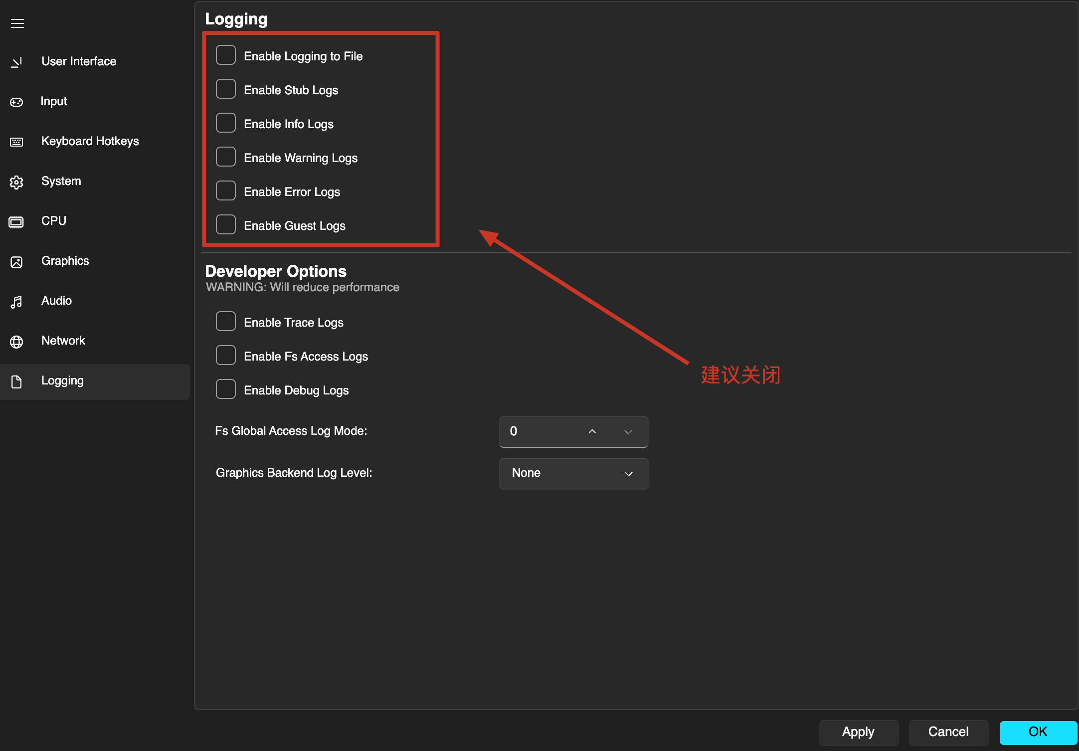
Task: Click the CPU chip icon
Action: tap(16, 221)
